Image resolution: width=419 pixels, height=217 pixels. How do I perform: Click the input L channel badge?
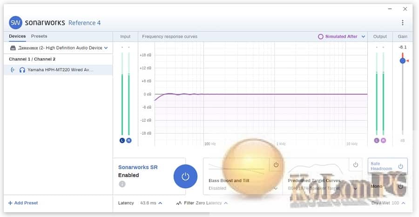pyautogui.click(x=122, y=140)
